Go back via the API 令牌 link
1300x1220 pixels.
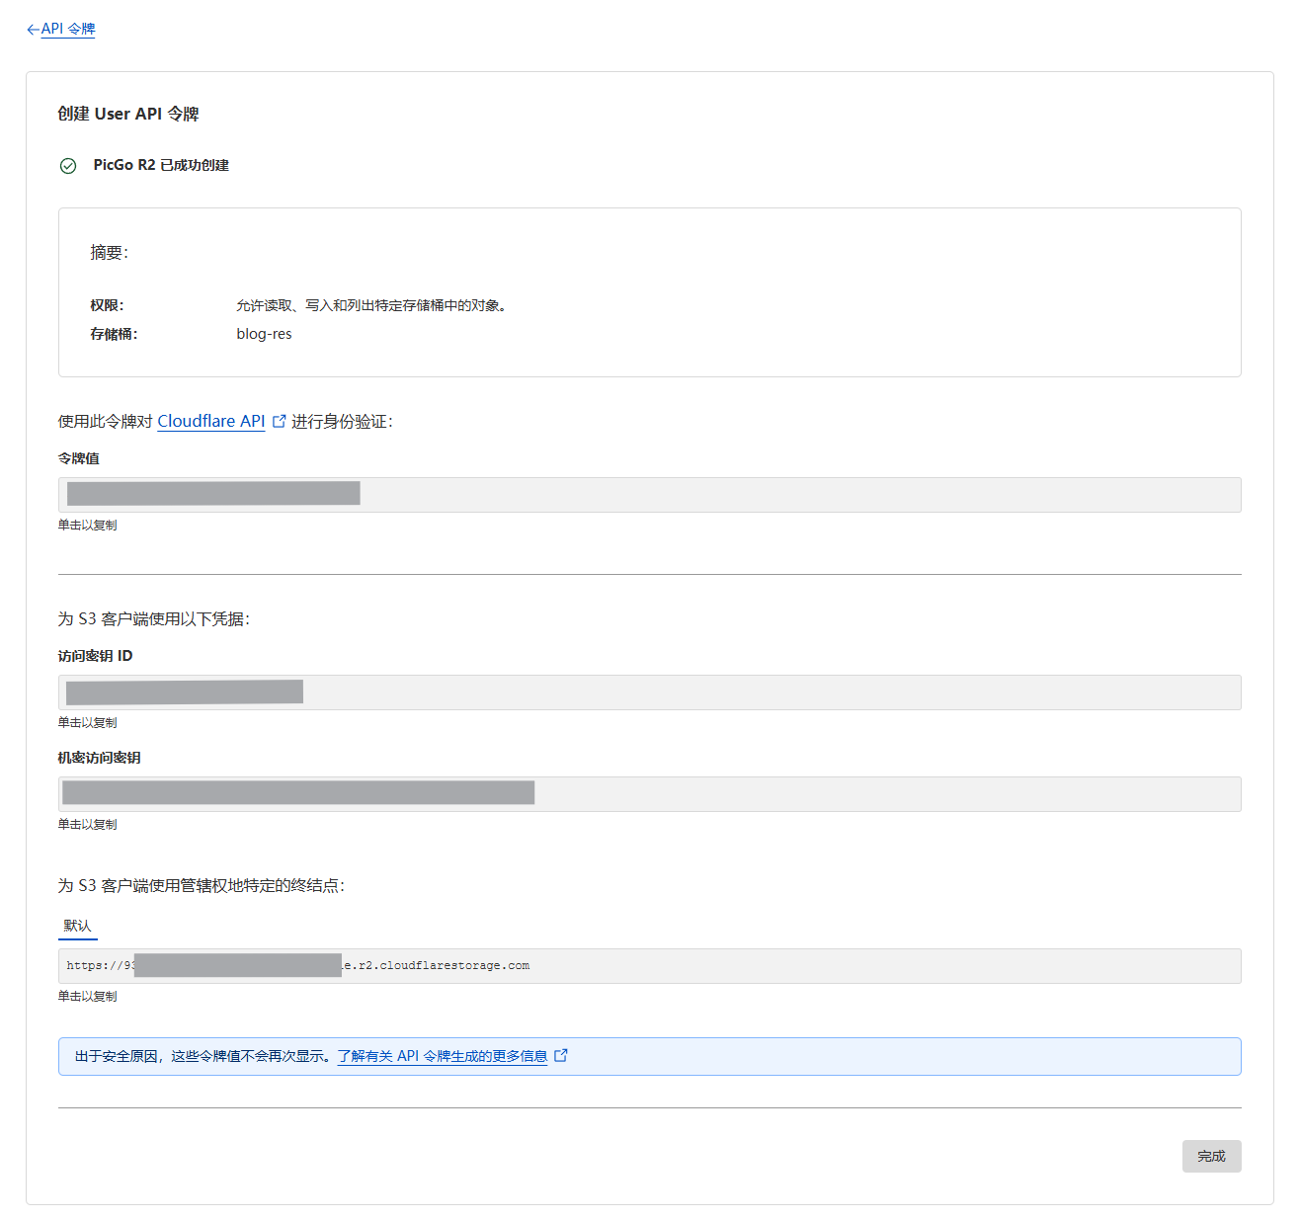[68, 29]
